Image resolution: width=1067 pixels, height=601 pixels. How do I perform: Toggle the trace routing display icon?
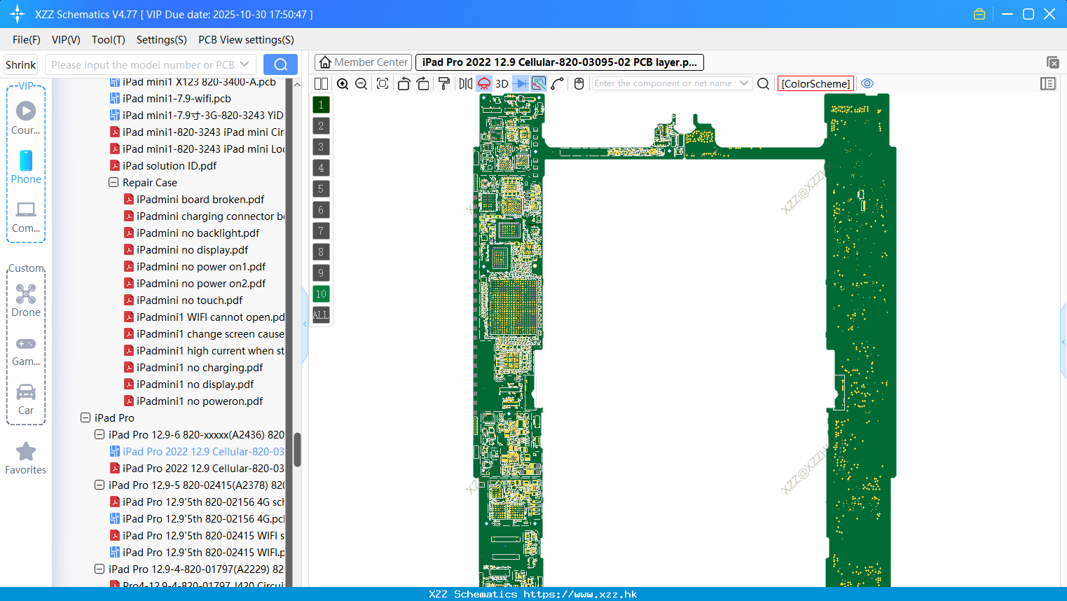click(x=539, y=83)
